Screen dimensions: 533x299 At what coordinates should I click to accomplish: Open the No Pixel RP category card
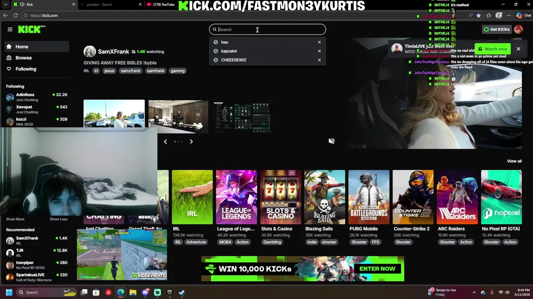tap(501, 197)
